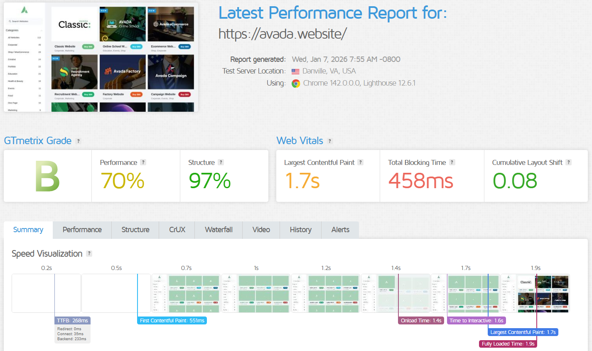Open the Video tab
This screenshot has width=592, height=351.
(x=261, y=230)
